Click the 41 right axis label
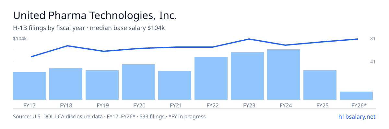This screenshot has width=389, height=129. point(372,62)
